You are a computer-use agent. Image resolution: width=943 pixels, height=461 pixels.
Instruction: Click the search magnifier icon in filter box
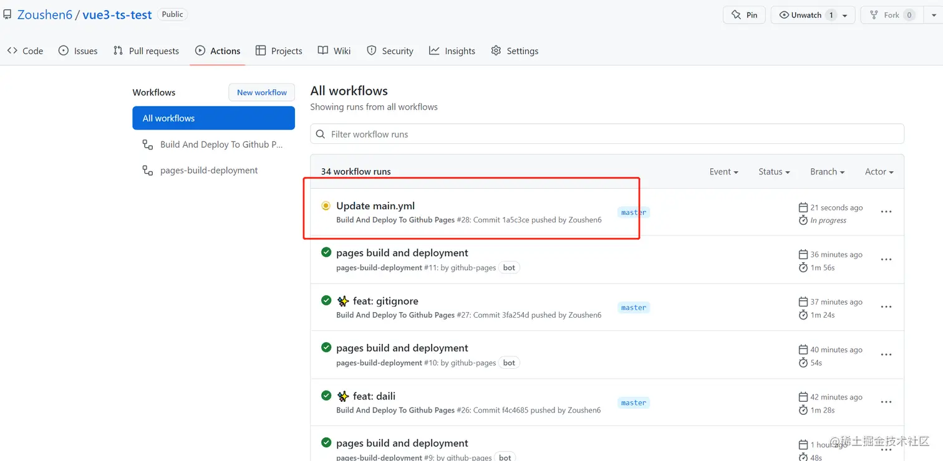point(321,134)
